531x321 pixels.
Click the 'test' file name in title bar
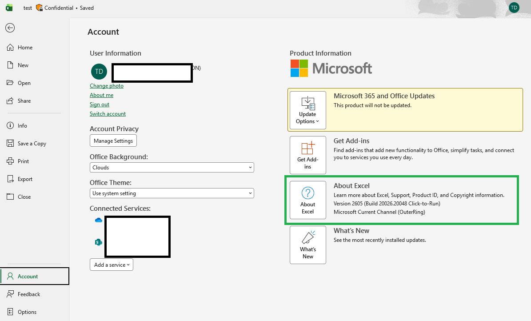click(28, 8)
